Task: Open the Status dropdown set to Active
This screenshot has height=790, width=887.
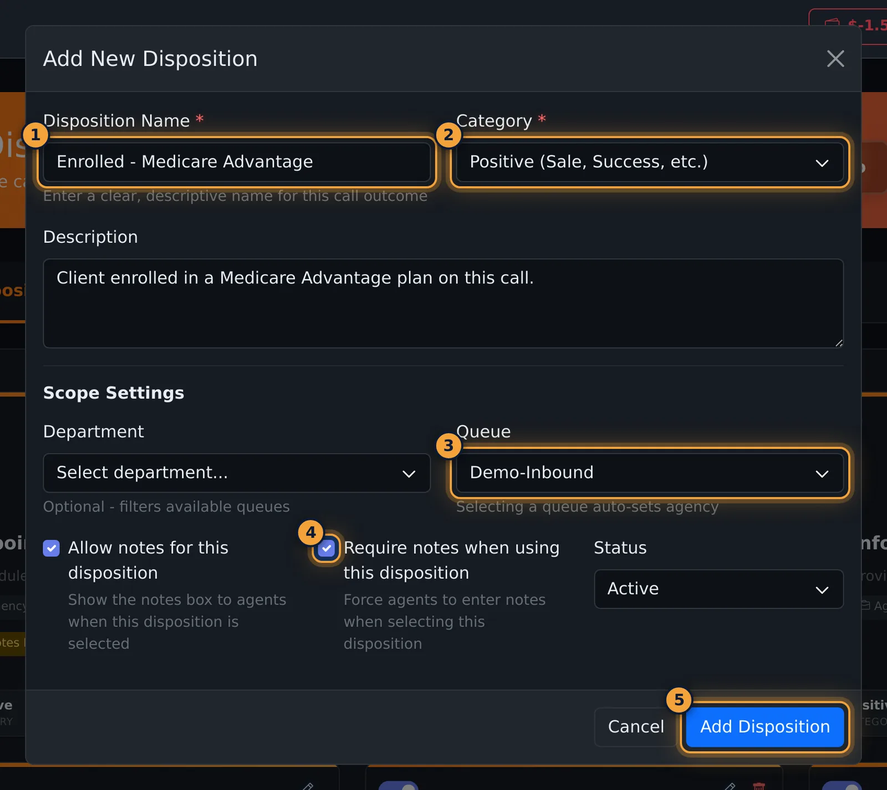Action: tap(718, 589)
